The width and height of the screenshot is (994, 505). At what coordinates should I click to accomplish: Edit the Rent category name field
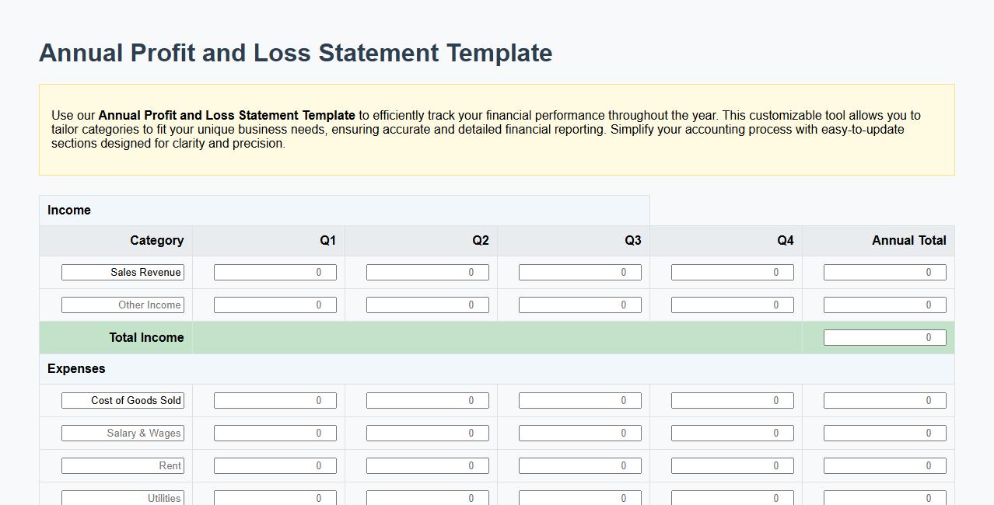click(x=122, y=465)
